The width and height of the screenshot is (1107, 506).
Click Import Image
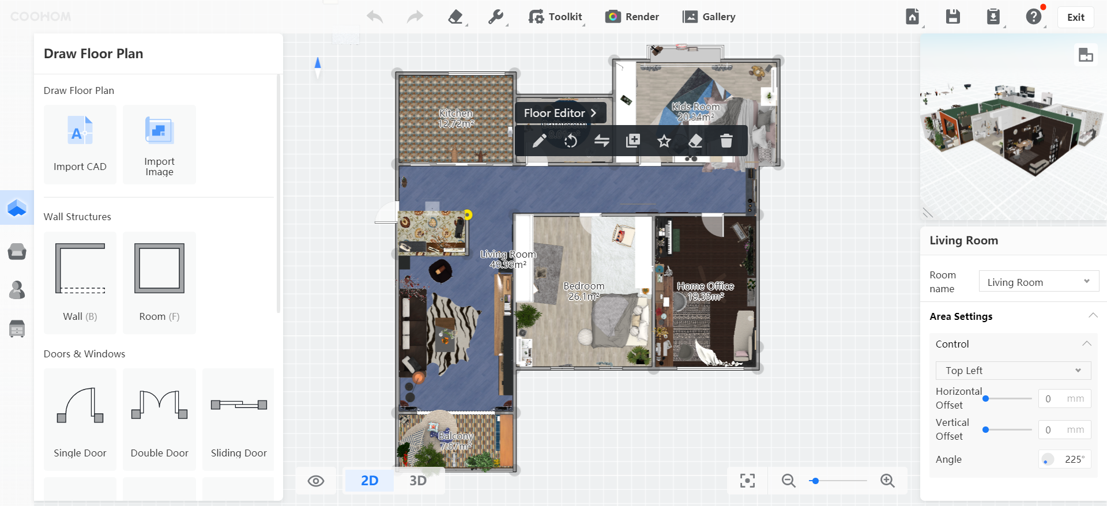click(160, 145)
